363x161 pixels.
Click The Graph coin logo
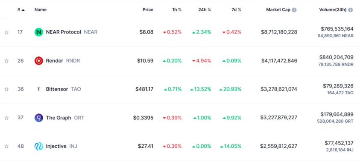click(39, 118)
